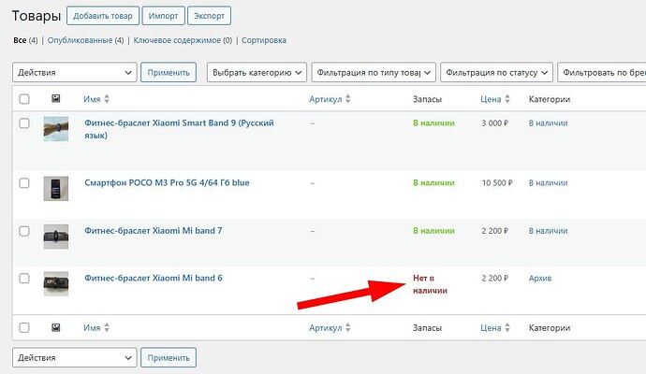Open product Фитнес-браслет Xiaomi Smart Band 9
The image size is (646, 374).
179,129
